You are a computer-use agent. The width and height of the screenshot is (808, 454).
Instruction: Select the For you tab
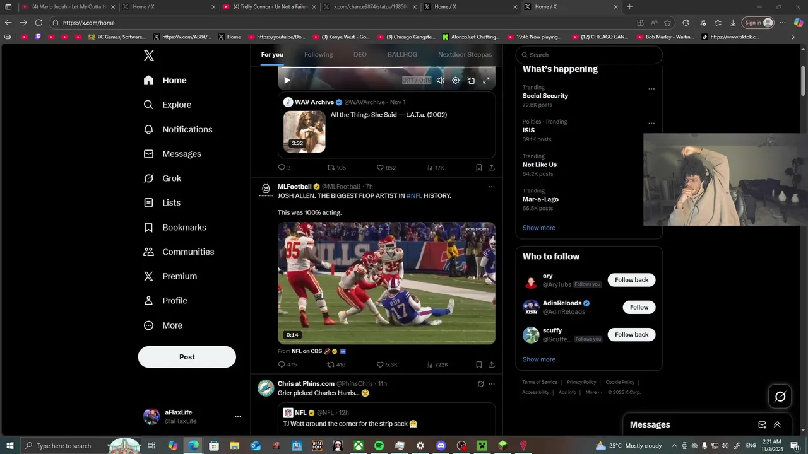(272, 55)
